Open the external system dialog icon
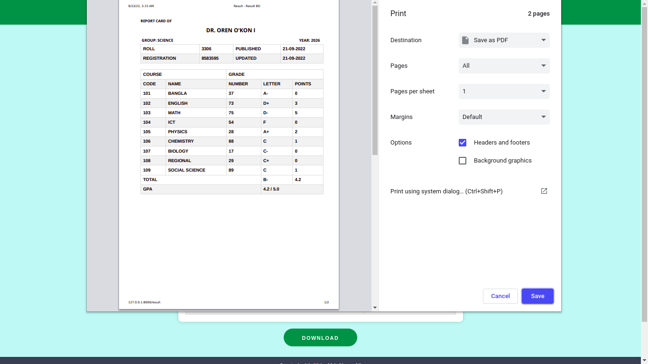This screenshot has width=648, height=364. (x=544, y=191)
